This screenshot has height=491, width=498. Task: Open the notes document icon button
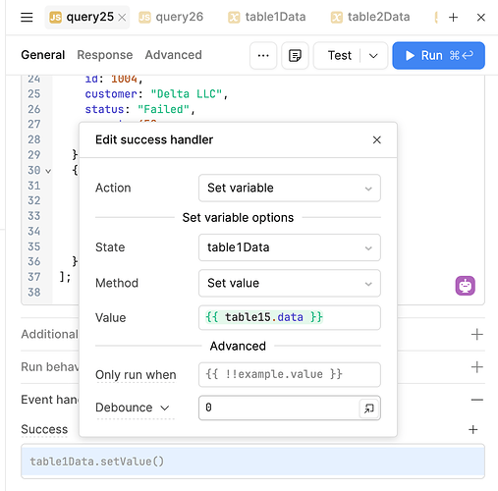click(x=295, y=55)
